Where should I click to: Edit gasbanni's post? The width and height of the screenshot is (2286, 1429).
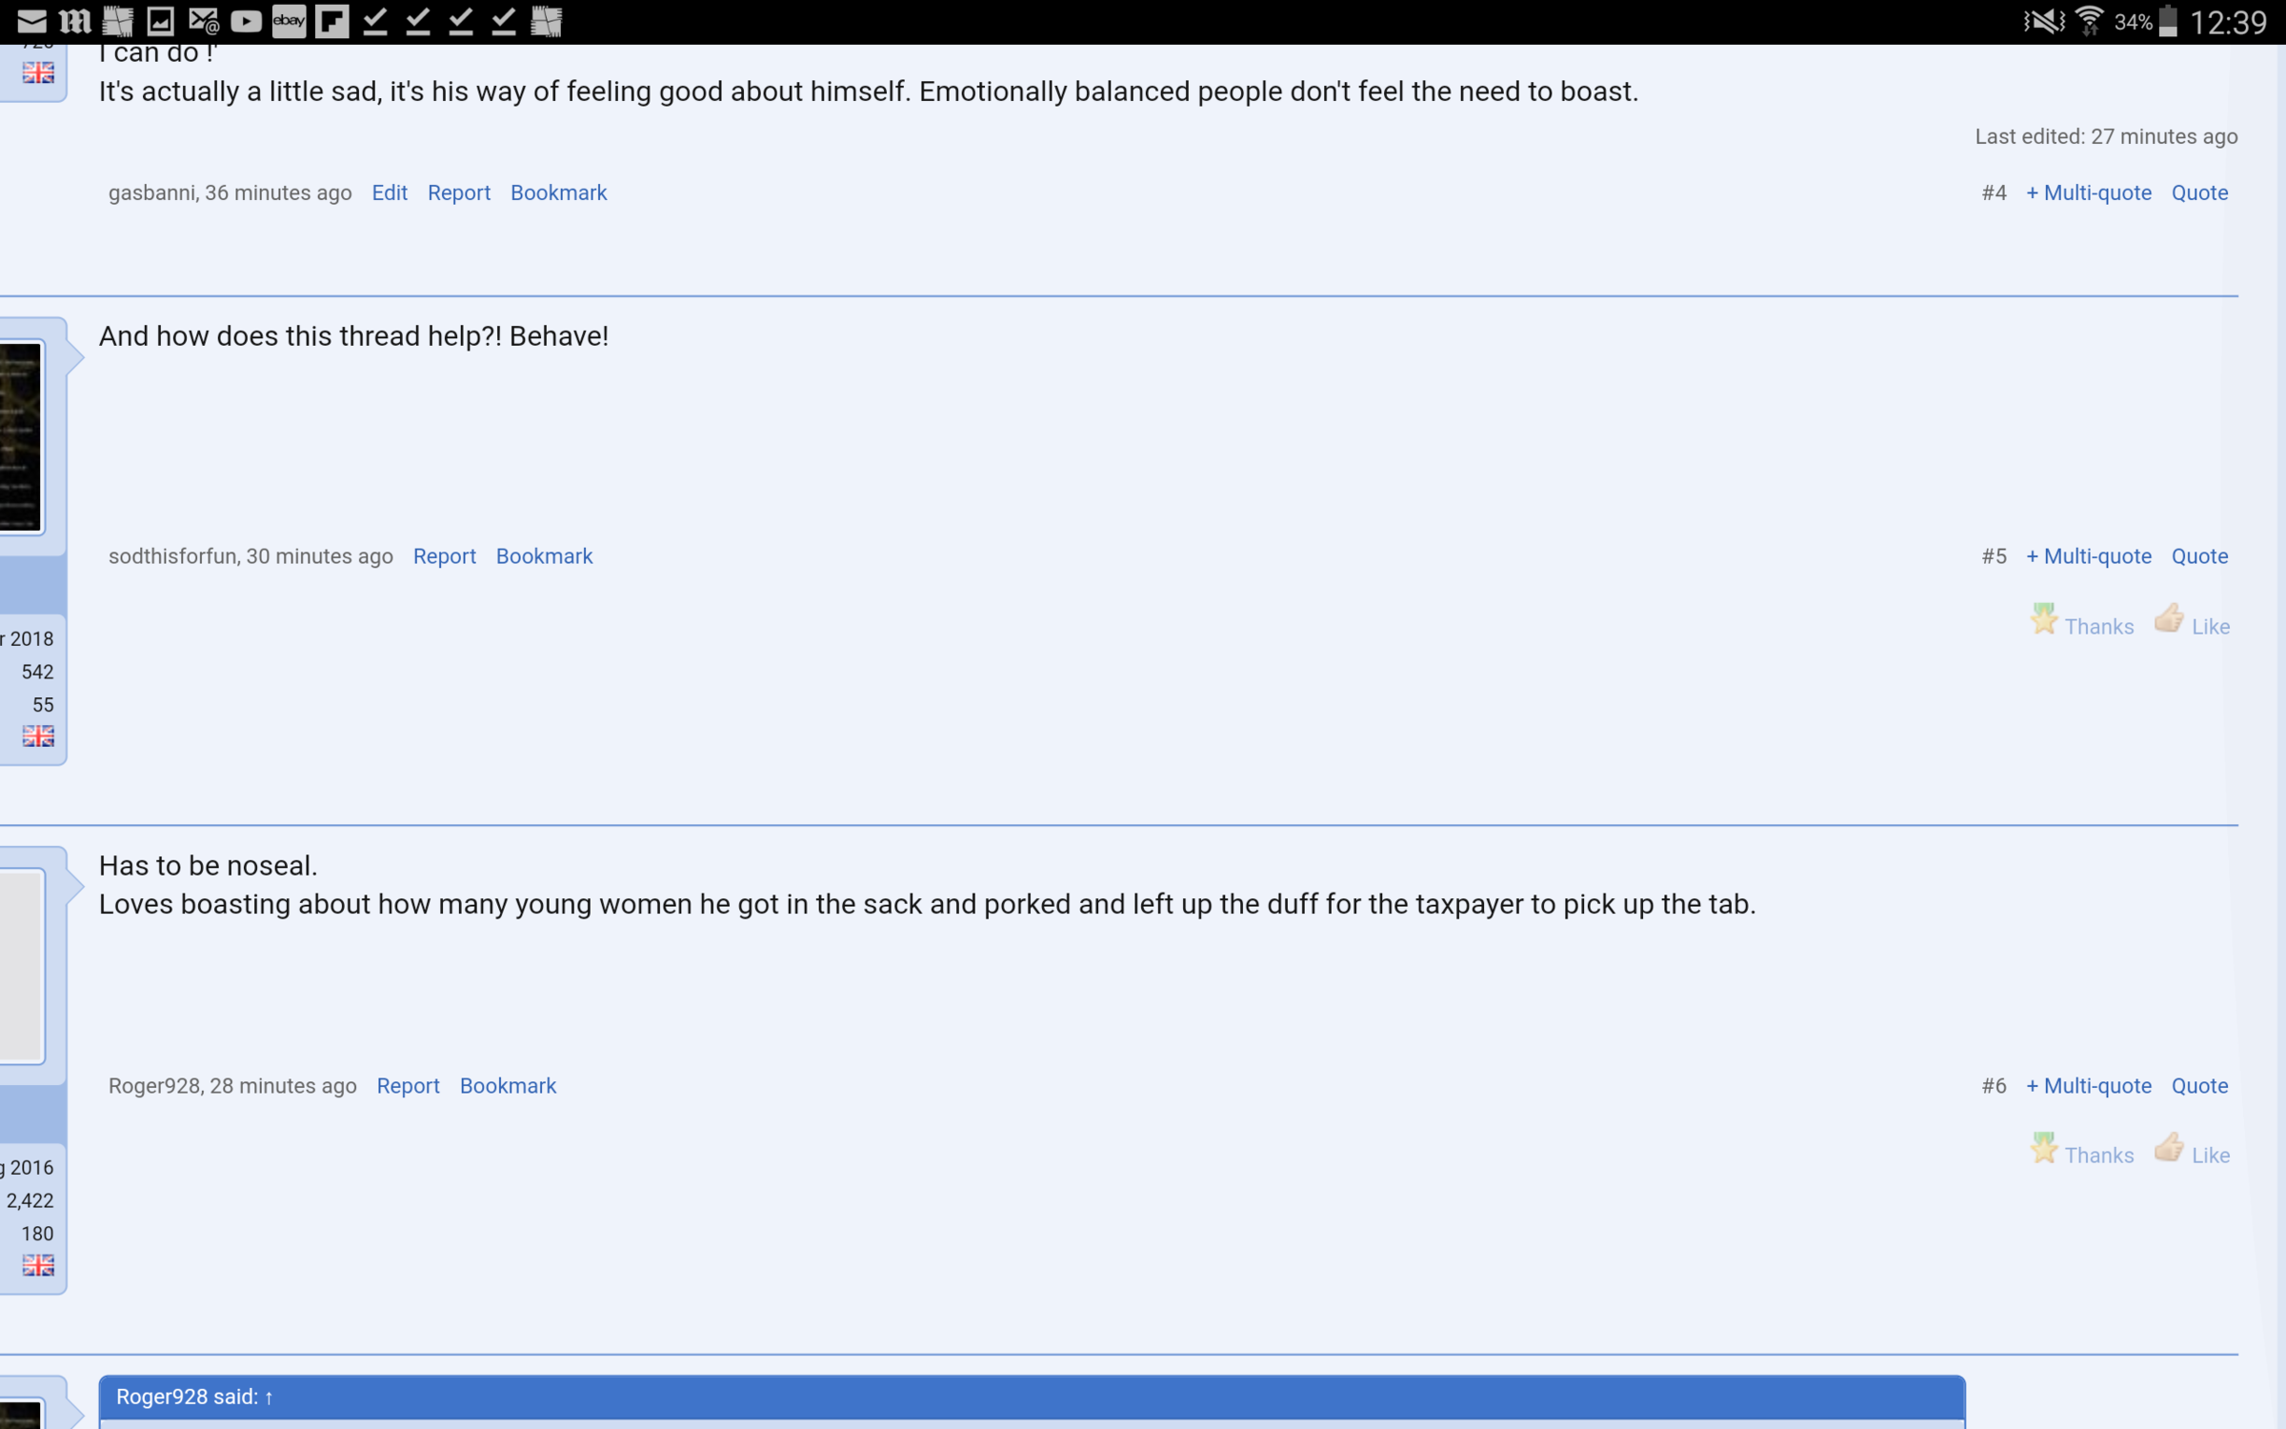389,192
